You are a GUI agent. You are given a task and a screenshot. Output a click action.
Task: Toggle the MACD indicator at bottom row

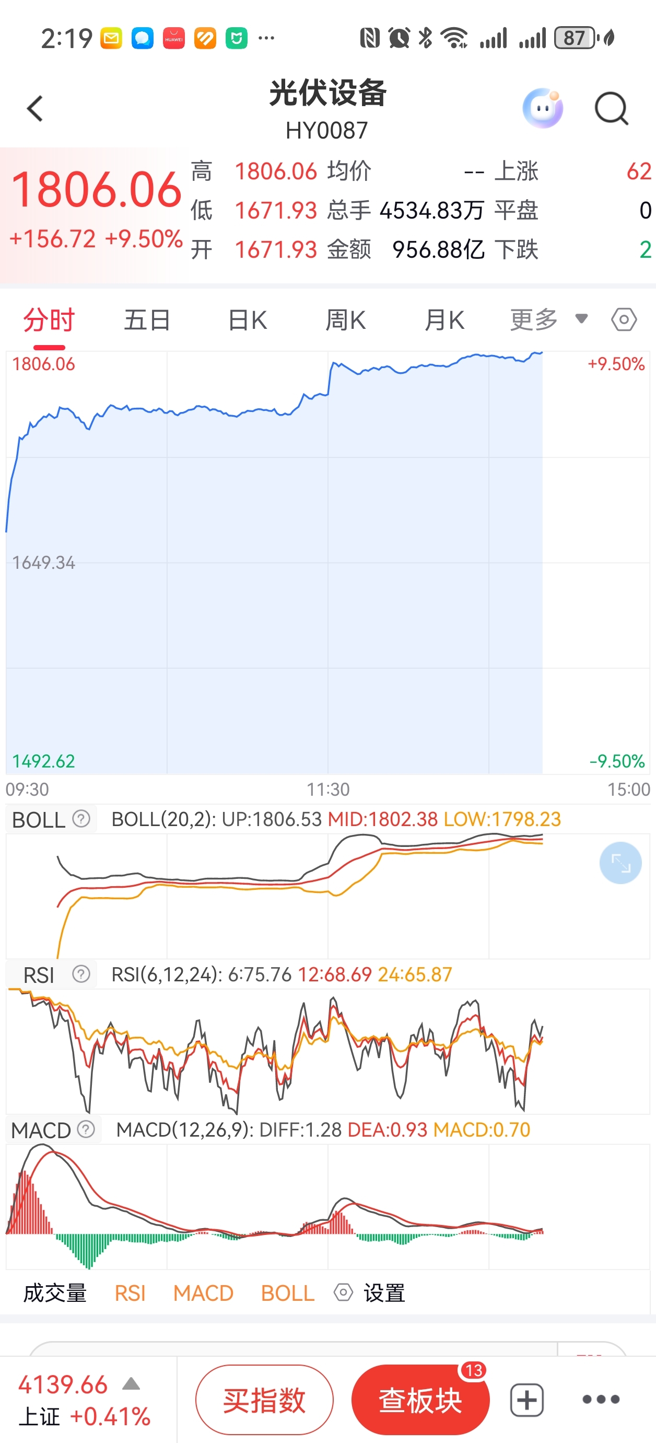pos(203,1293)
